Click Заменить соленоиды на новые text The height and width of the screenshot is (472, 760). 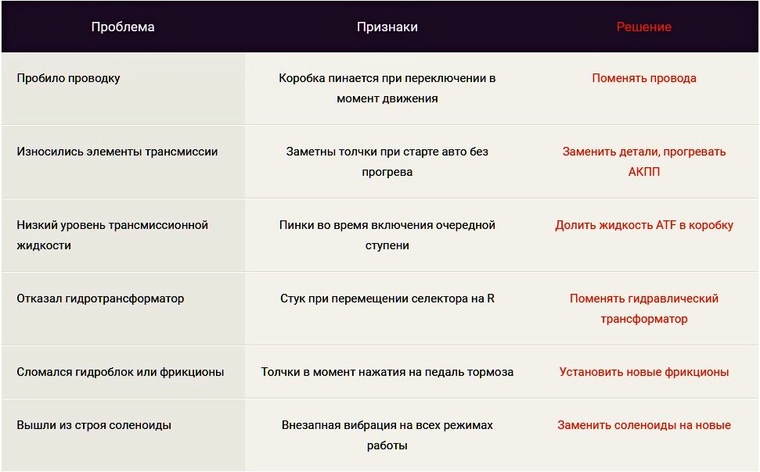pos(643,425)
